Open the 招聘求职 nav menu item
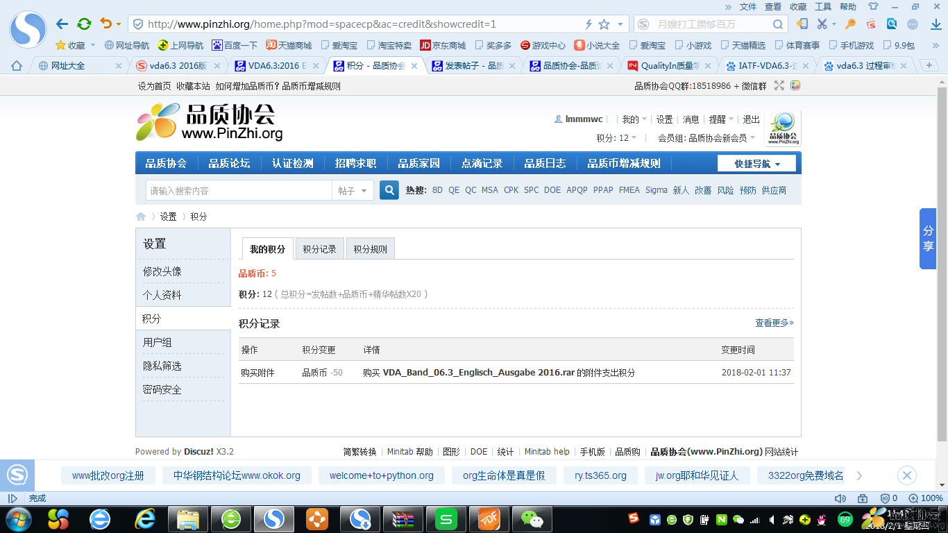Screen dimensions: 948x533 tap(355, 164)
